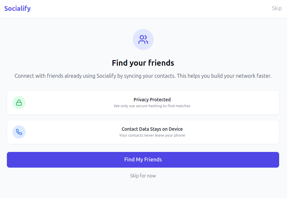Select the green lock icon on Privacy Protected

(19, 102)
